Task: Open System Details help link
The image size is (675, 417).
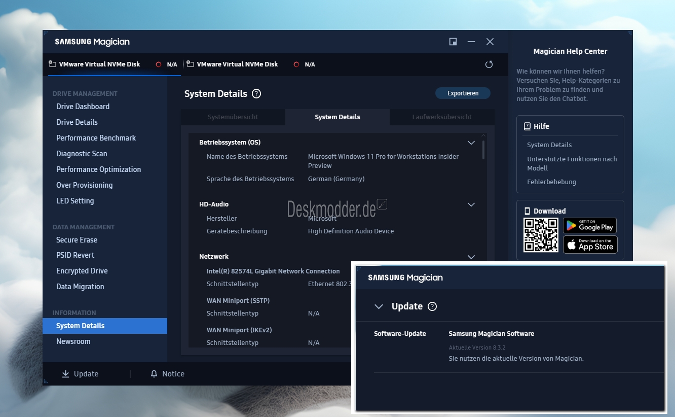Action: point(549,145)
